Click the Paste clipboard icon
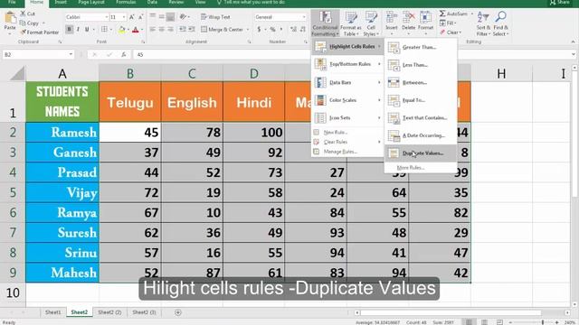The image size is (579, 325). (x=10, y=17)
